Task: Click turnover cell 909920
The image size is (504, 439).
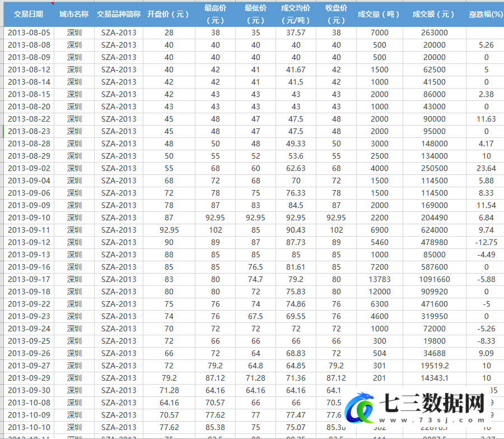Action: pyautogui.click(x=434, y=292)
